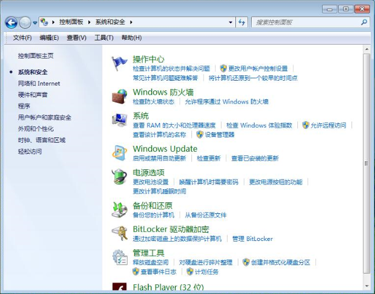This screenshot has width=375, height=294.
Task: Click the Backup and Restore icon
Action: pyautogui.click(x=119, y=210)
